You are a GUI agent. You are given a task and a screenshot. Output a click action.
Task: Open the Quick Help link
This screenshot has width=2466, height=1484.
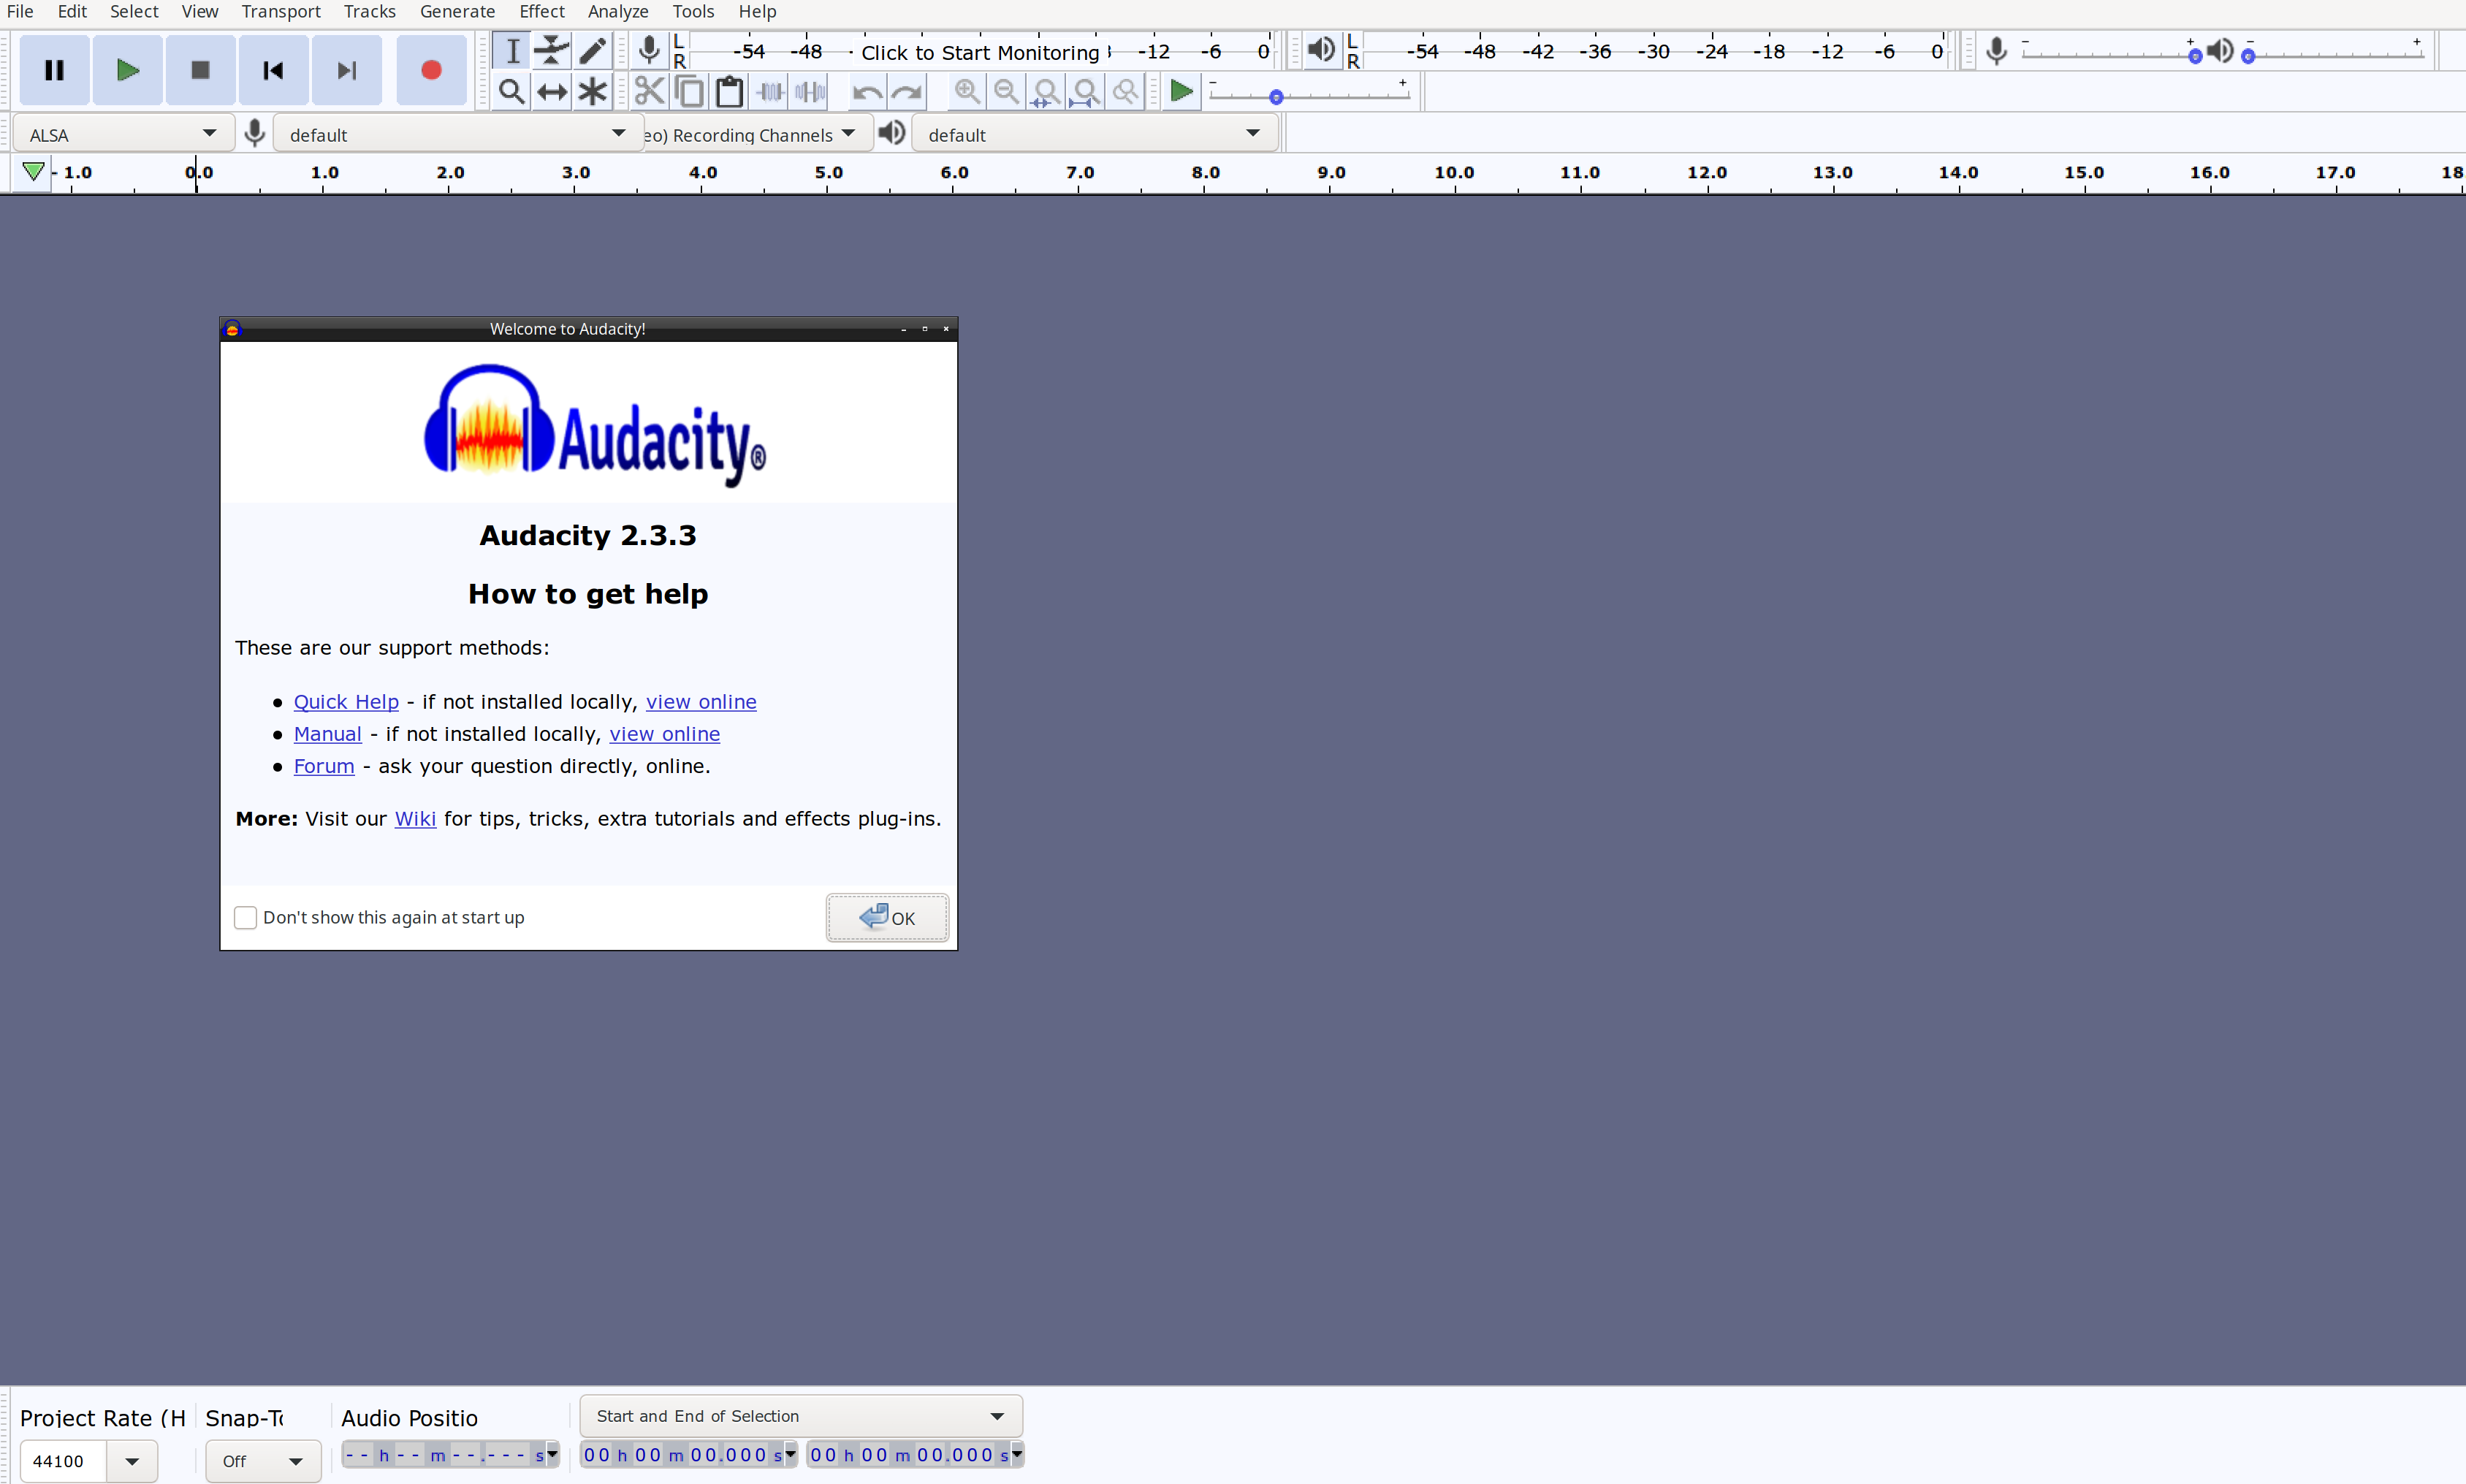coord(345,702)
